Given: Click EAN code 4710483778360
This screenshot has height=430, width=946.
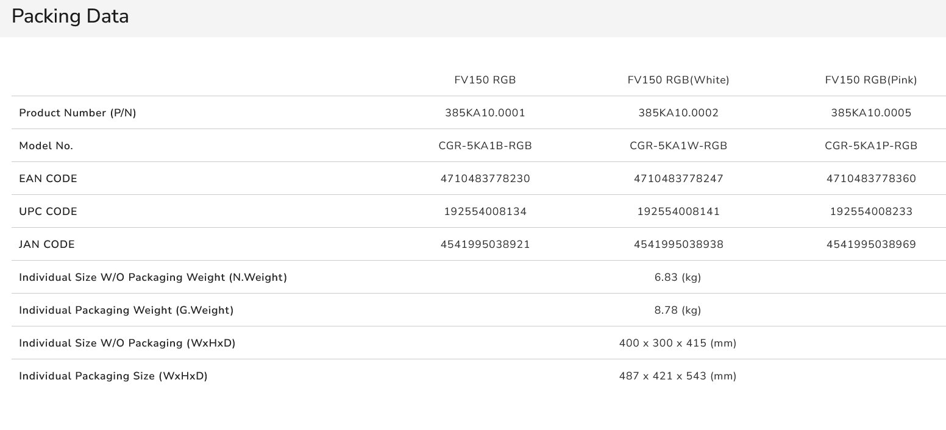Looking at the screenshot, I should (x=870, y=178).
